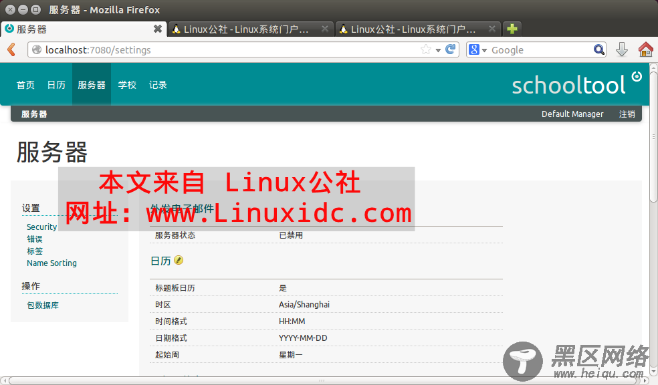Click the schooltool logo

pyautogui.click(x=576, y=84)
